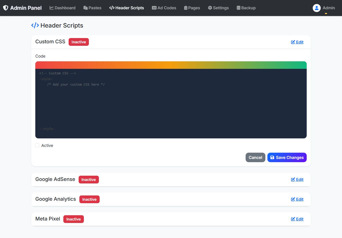Screen dimensions: 342x238
Task: Click the edit pencil icon for Meta Pixel
Action: (x=293, y=219)
